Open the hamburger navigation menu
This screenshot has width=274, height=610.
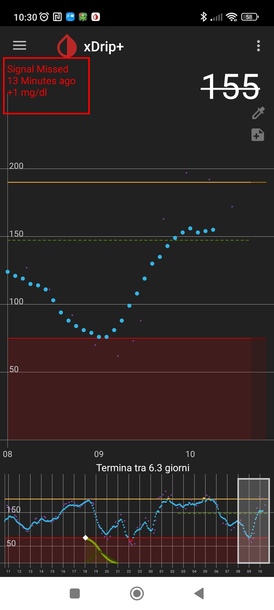20,45
